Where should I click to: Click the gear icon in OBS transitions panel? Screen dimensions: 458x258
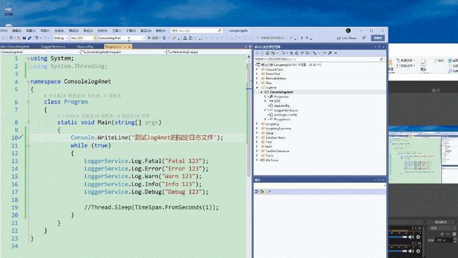pyautogui.click(x=454, y=234)
